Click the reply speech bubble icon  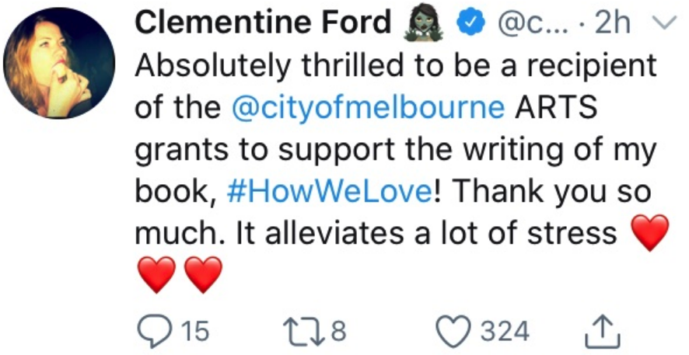(151, 332)
